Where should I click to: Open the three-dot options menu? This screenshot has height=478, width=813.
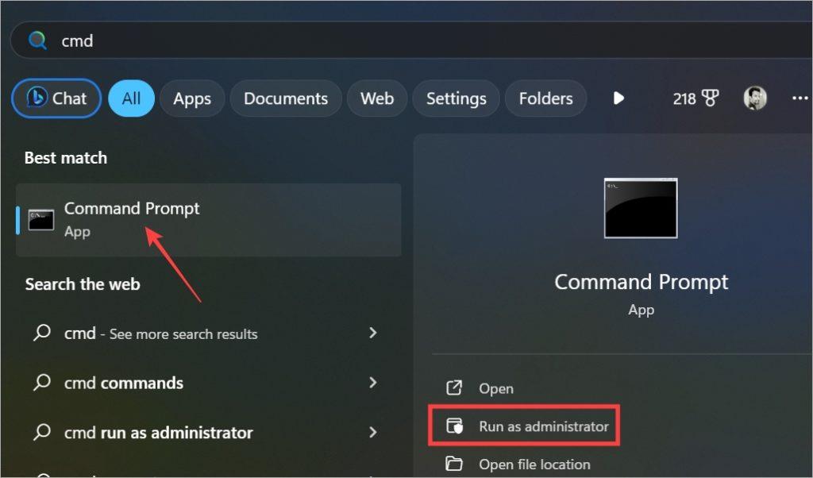(x=800, y=98)
